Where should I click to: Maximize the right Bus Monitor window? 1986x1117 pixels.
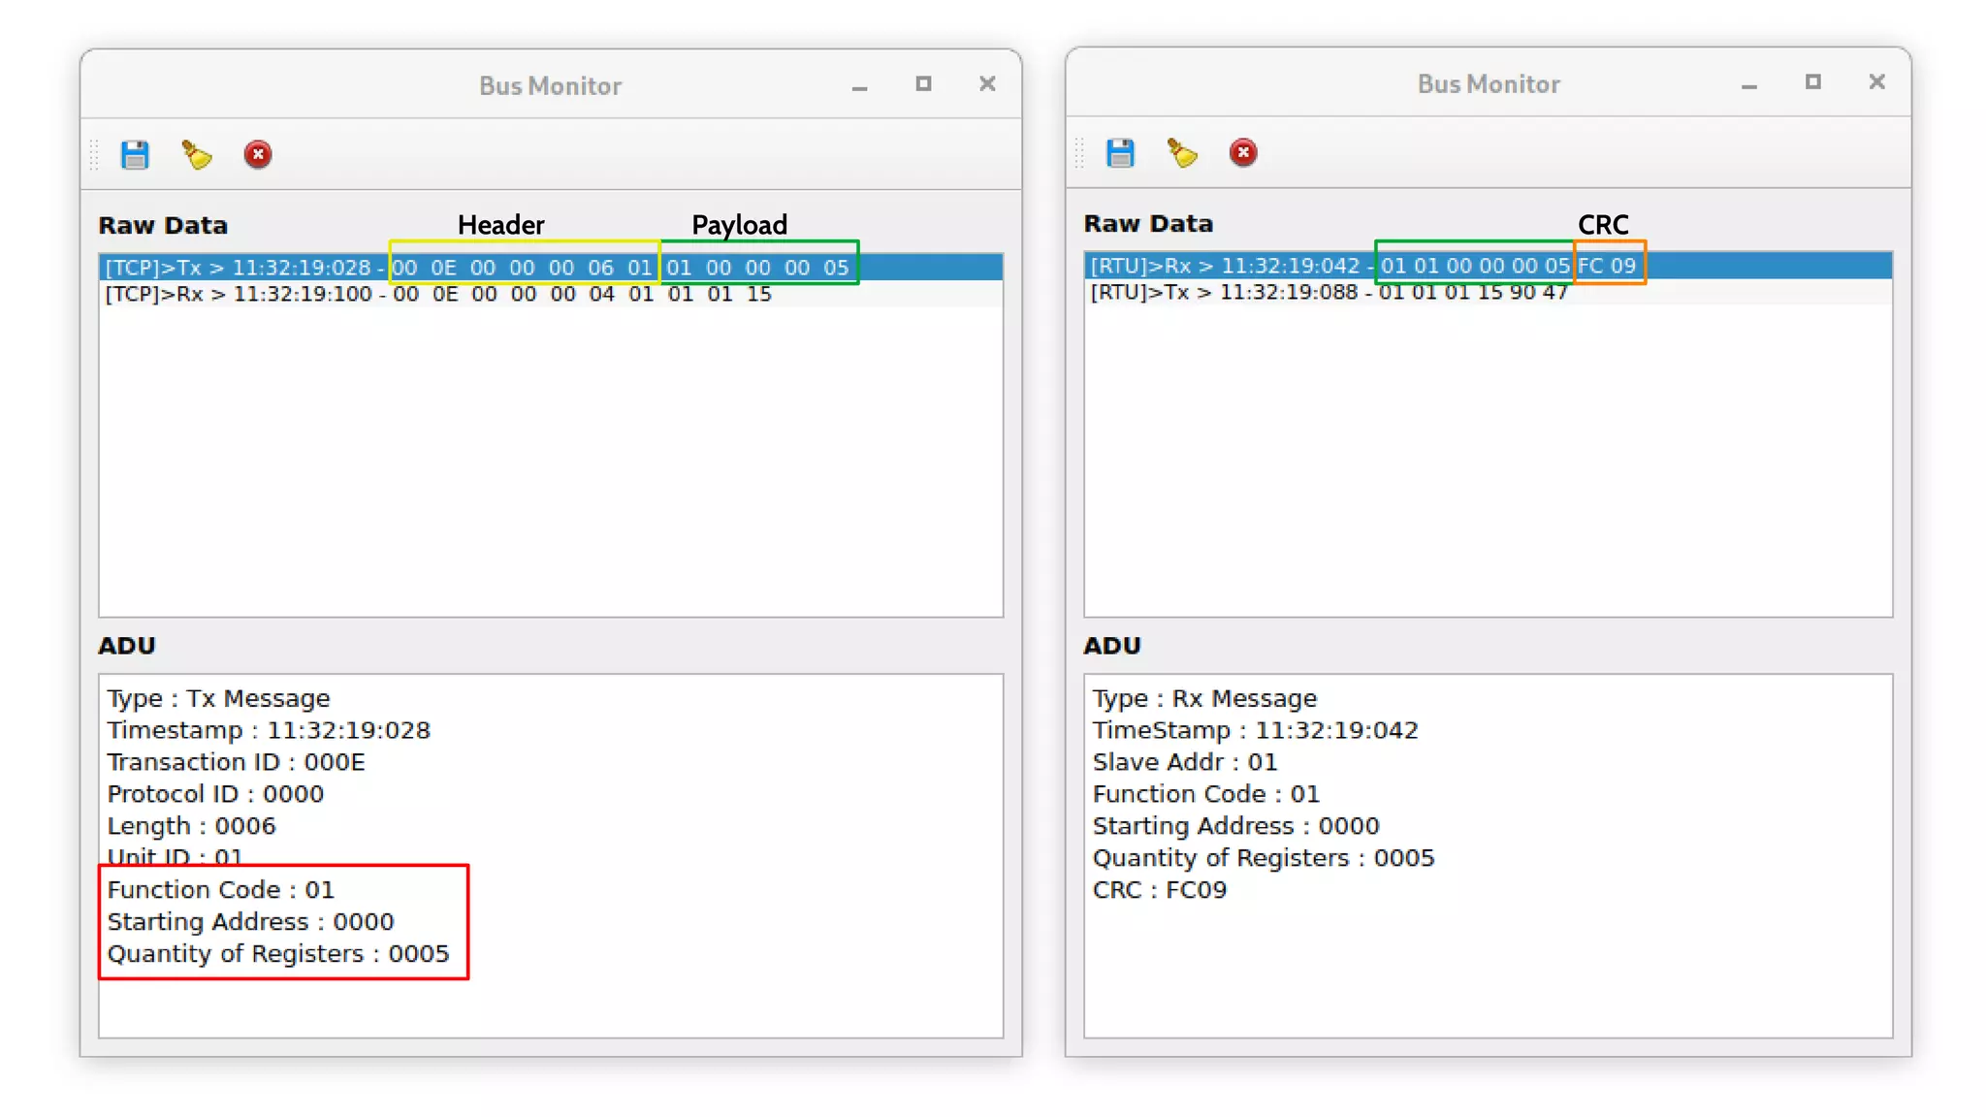pos(1813,82)
